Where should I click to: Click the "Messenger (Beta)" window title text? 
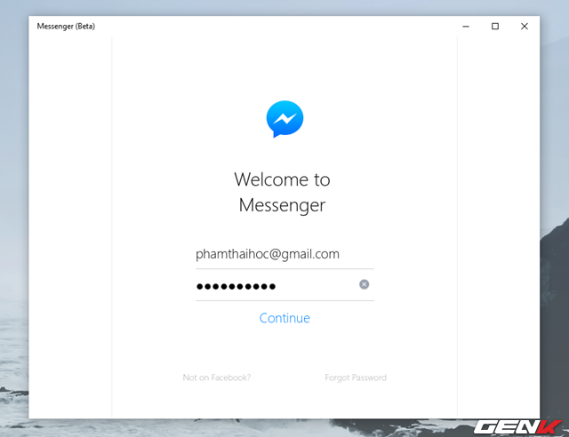[66, 26]
